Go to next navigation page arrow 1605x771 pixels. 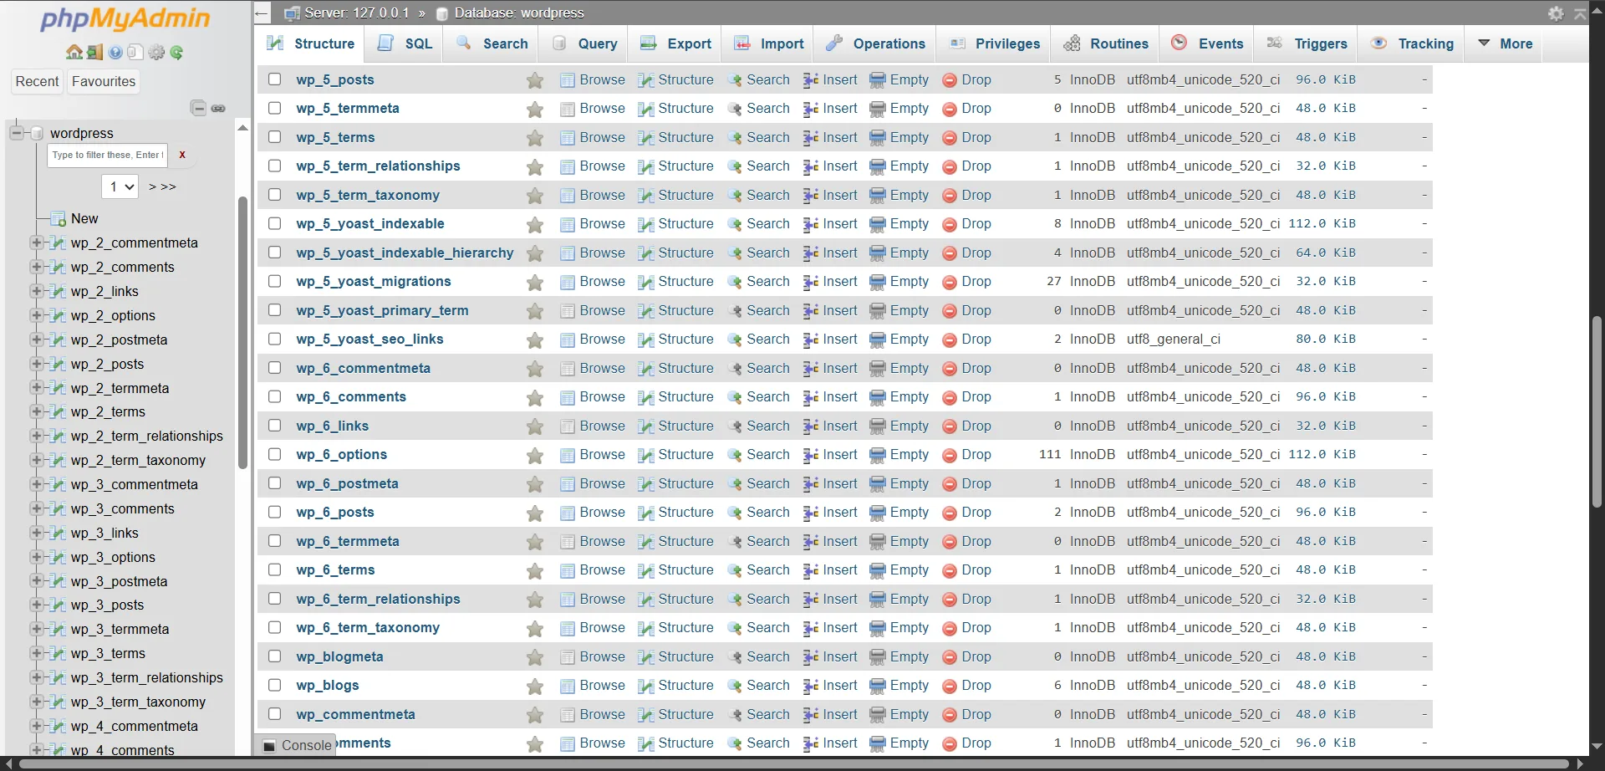point(152,186)
